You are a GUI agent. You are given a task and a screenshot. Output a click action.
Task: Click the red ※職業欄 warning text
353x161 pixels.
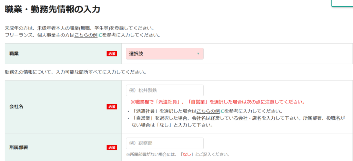217,102
